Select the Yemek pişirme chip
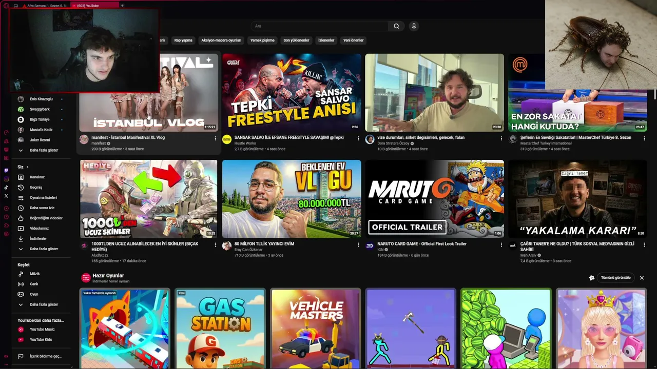 click(x=262, y=40)
